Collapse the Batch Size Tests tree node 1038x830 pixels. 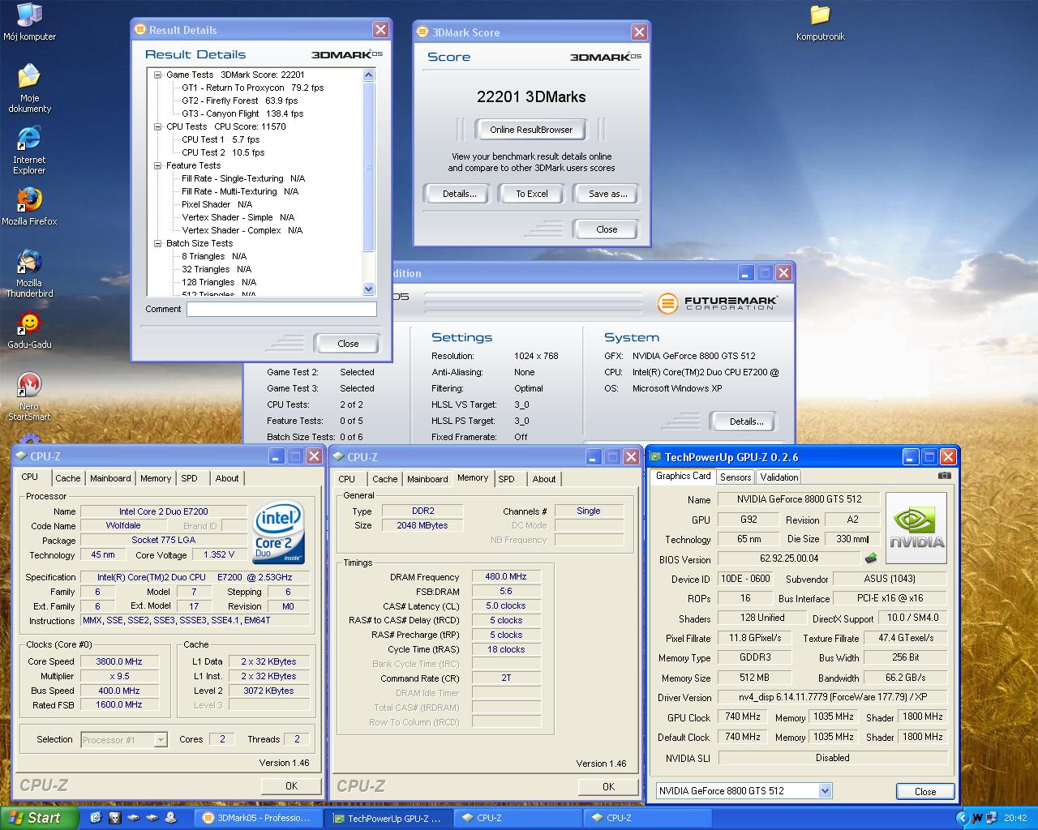(158, 243)
